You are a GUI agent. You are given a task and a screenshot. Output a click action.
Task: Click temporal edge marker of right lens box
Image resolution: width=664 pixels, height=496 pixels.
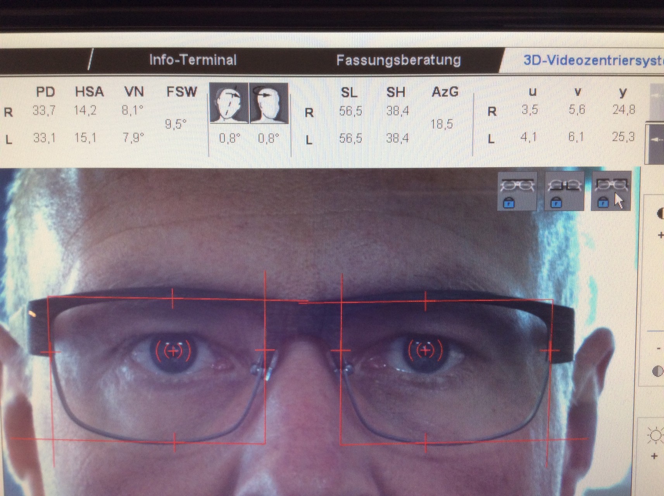pos(51,353)
